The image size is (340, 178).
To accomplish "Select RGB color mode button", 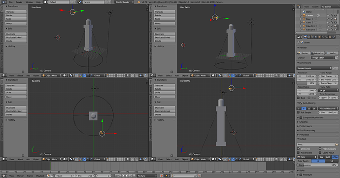I will coord(328,157).
